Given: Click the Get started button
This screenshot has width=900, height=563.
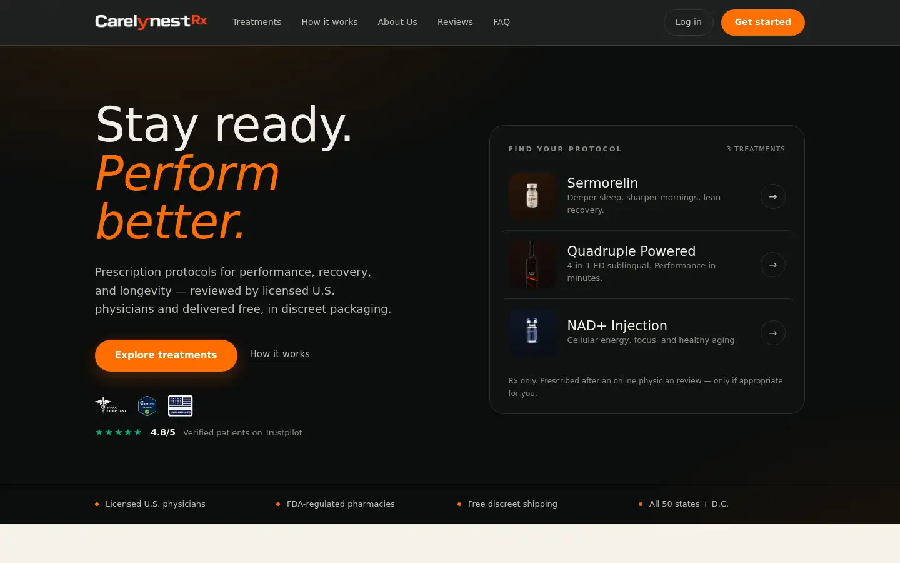Looking at the screenshot, I should (762, 23).
